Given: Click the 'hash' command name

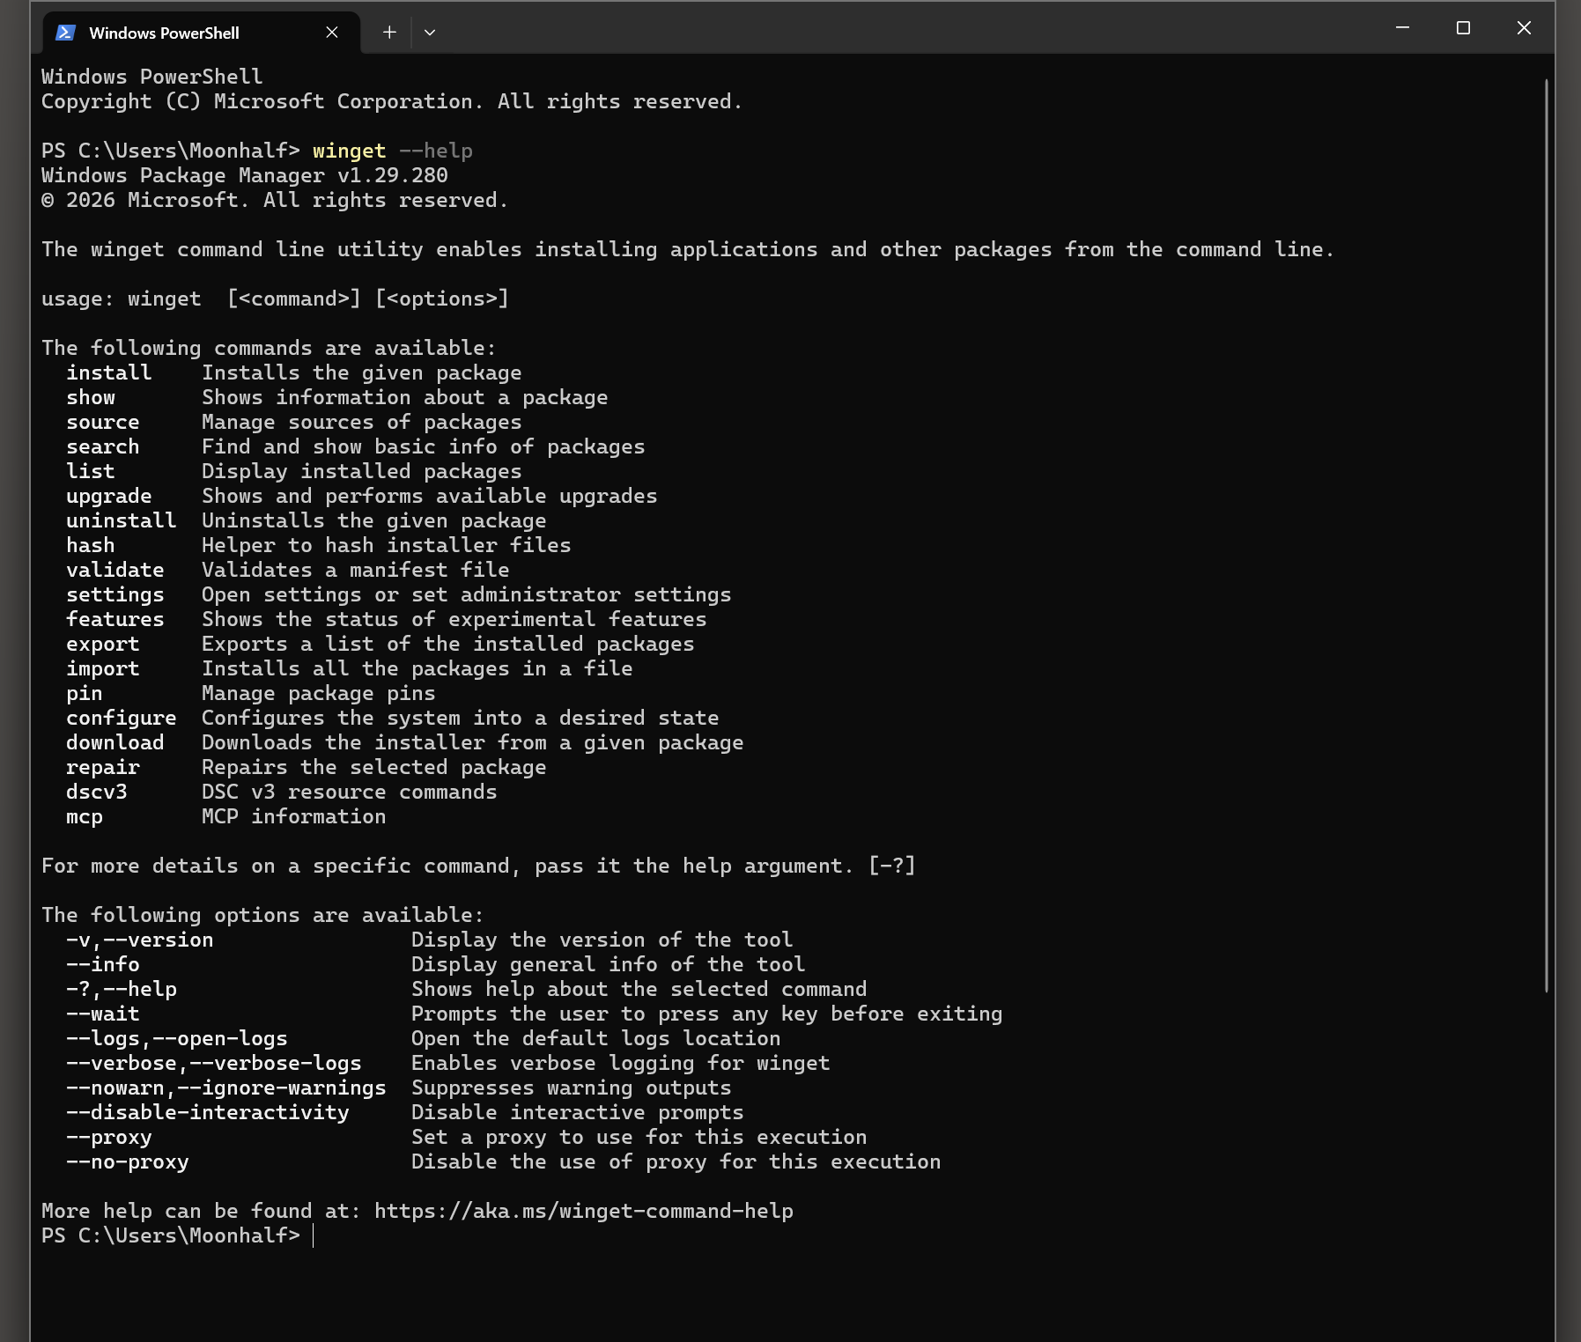Looking at the screenshot, I should coord(91,545).
